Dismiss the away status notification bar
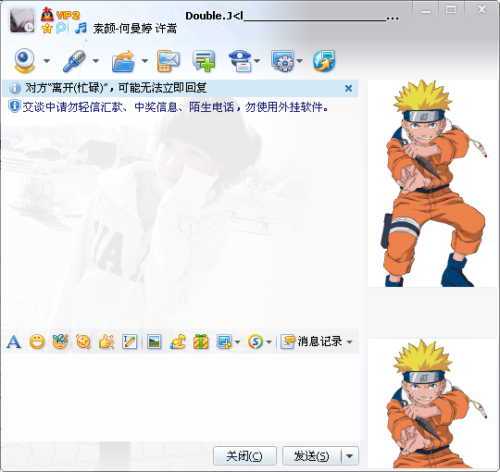500x472 pixels. pos(348,88)
